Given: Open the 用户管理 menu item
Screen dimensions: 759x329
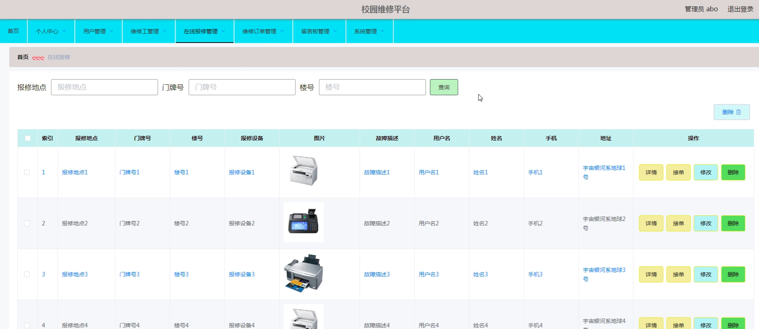Looking at the screenshot, I should 98,31.
